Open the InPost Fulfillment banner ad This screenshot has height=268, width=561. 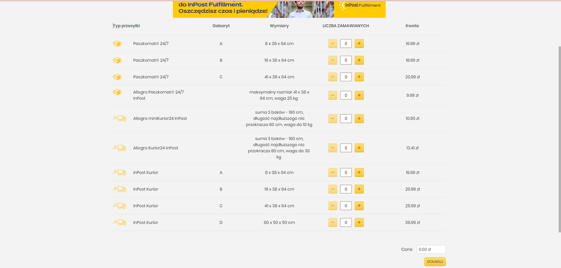(279, 9)
